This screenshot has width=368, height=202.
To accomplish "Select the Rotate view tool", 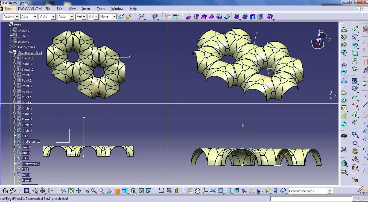I will click(86, 191).
